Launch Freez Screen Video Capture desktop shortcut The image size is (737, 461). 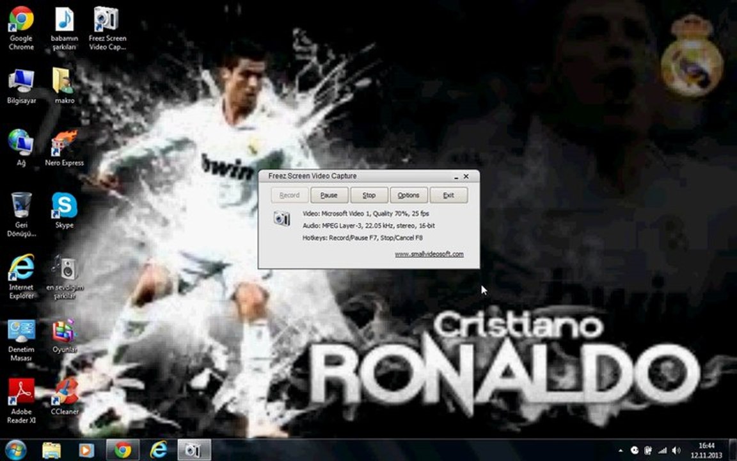107,28
